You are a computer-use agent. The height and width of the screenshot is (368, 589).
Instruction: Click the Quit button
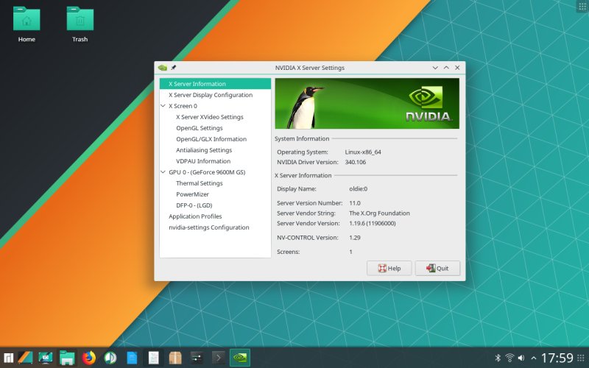point(437,268)
